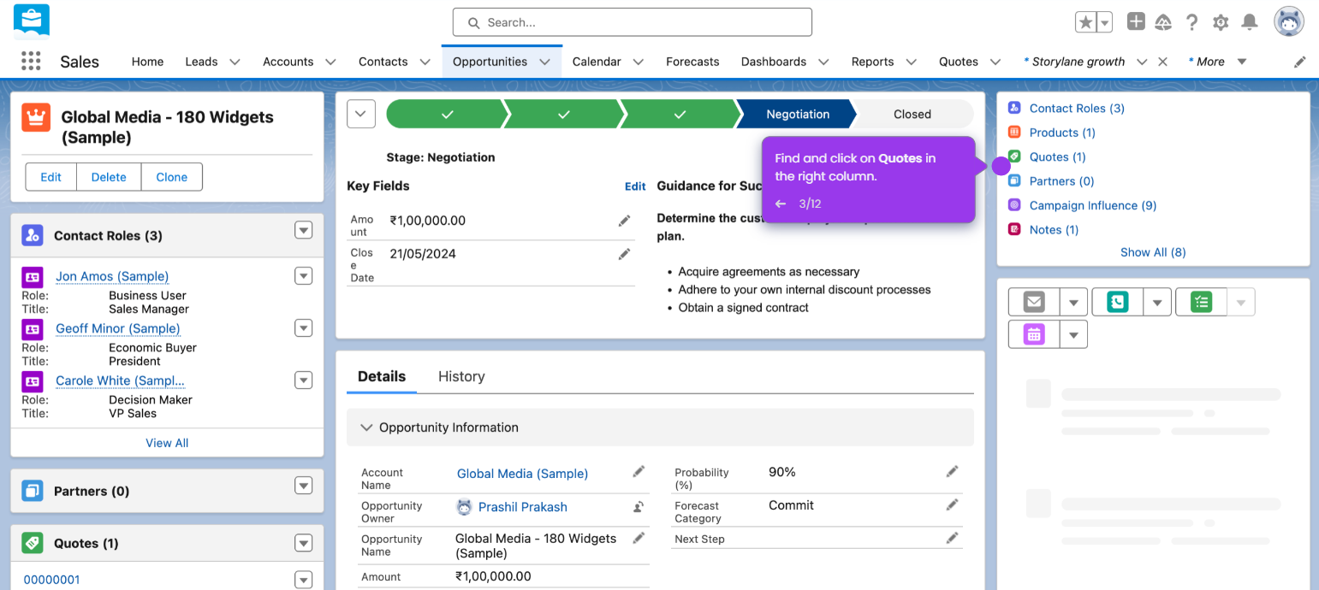Open the App Launcher waffle icon
The width and height of the screenshot is (1319, 590).
pos(32,61)
